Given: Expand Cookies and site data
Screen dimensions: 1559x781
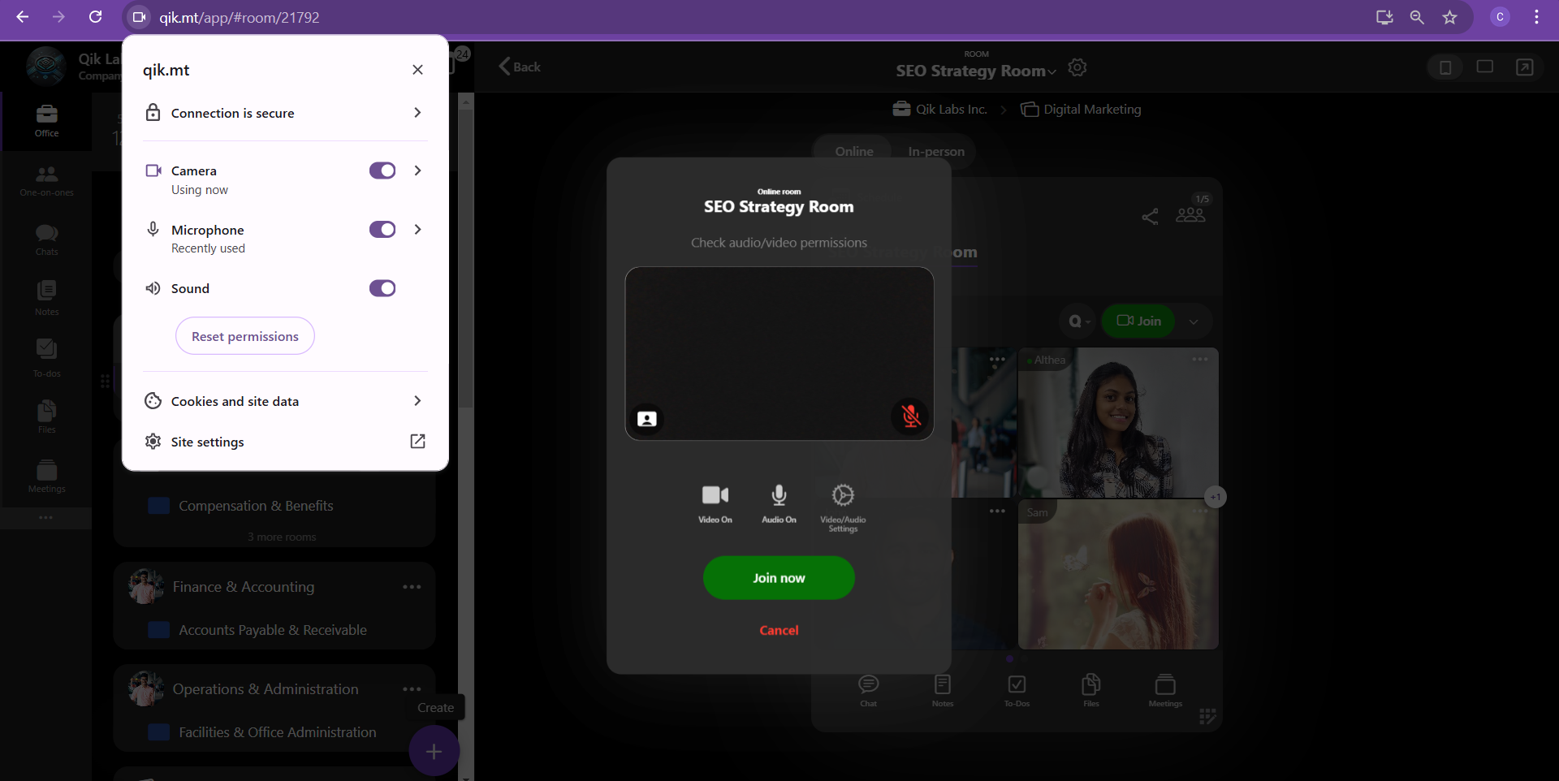Looking at the screenshot, I should (x=417, y=401).
